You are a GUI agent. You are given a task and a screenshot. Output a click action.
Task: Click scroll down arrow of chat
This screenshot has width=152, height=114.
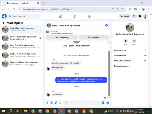(x=109, y=98)
